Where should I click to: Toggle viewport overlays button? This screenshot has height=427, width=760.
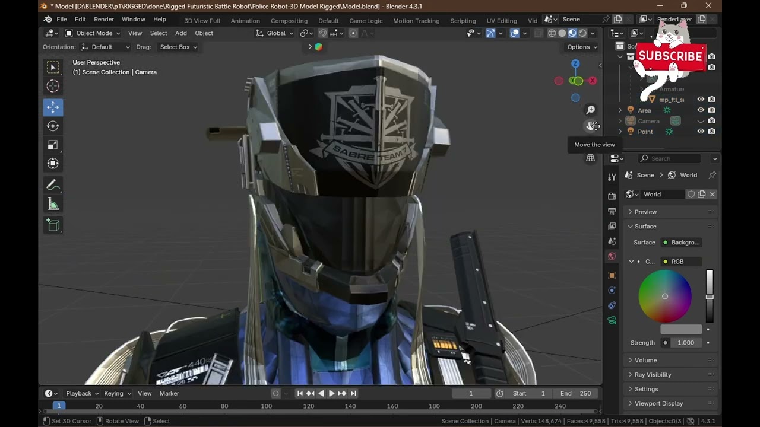click(x=515, y=33)
